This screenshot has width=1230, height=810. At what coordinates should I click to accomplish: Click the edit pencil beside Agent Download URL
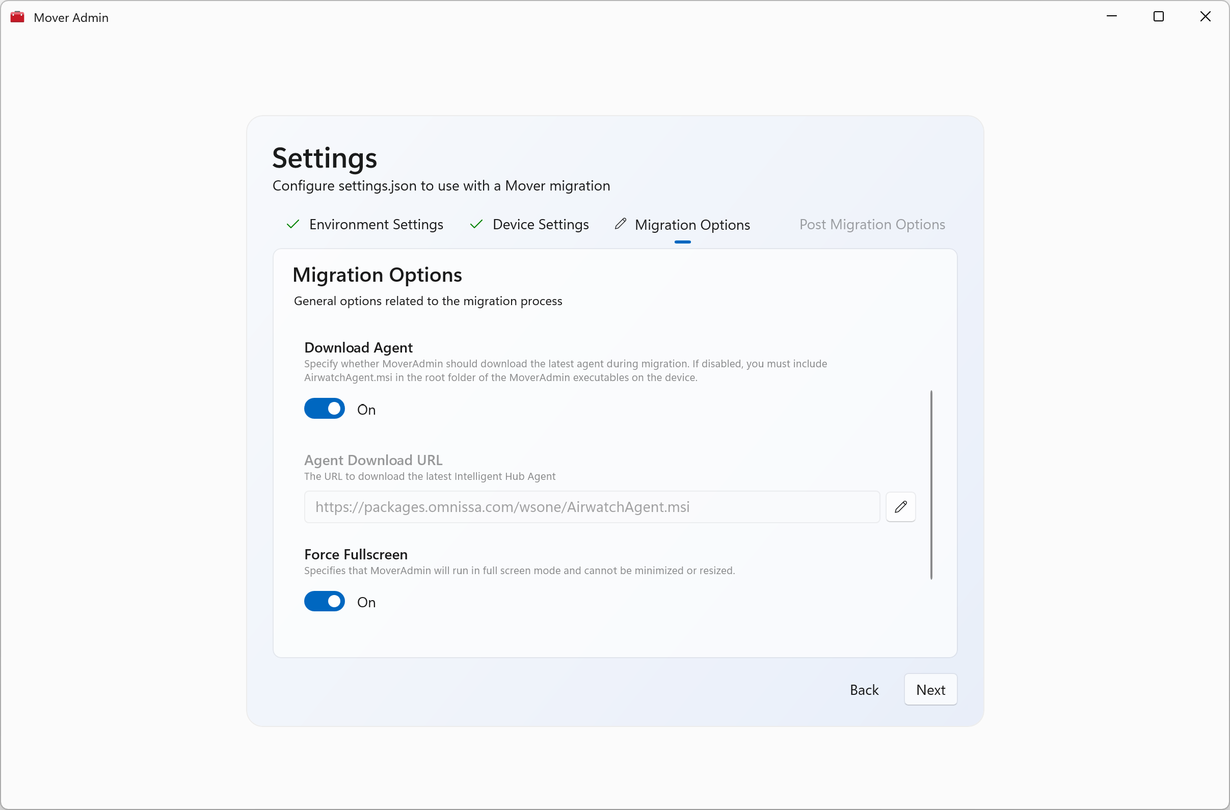pos(900,507)
